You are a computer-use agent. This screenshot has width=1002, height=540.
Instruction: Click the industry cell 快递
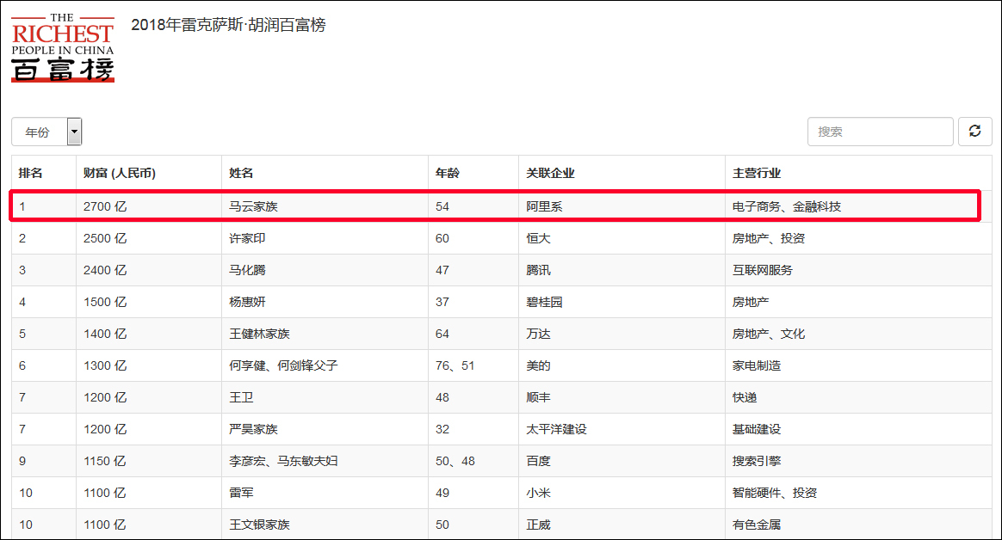(x=745, y=397)
